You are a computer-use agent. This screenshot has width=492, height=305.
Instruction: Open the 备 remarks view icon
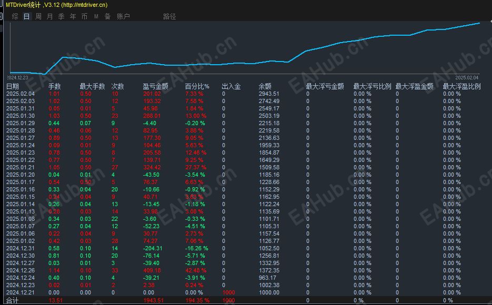click(x=107, y=16)
